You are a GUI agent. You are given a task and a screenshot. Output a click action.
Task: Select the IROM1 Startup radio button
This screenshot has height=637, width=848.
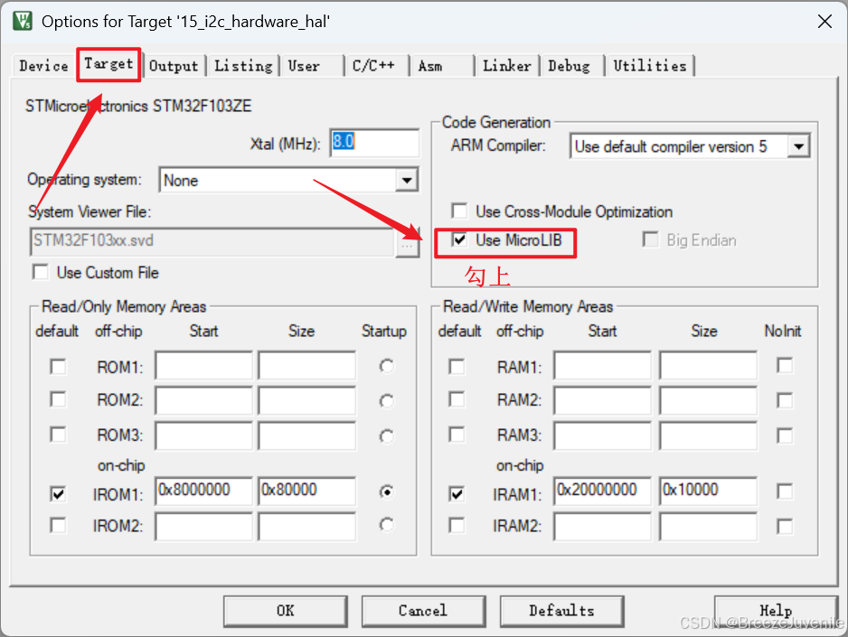[387, 492]
